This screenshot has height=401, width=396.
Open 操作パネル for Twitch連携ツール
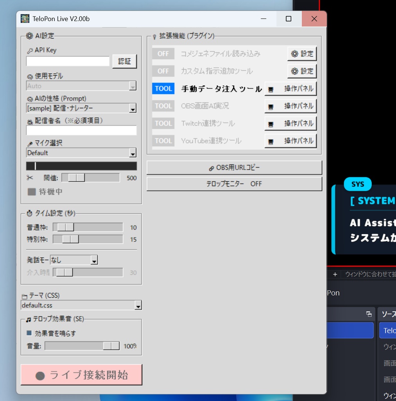point(290,123)
